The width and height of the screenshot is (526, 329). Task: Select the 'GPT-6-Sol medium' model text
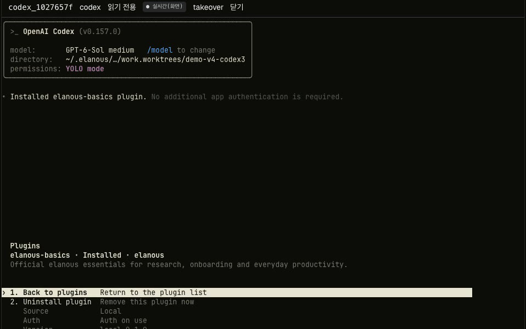tap(100, 50)
